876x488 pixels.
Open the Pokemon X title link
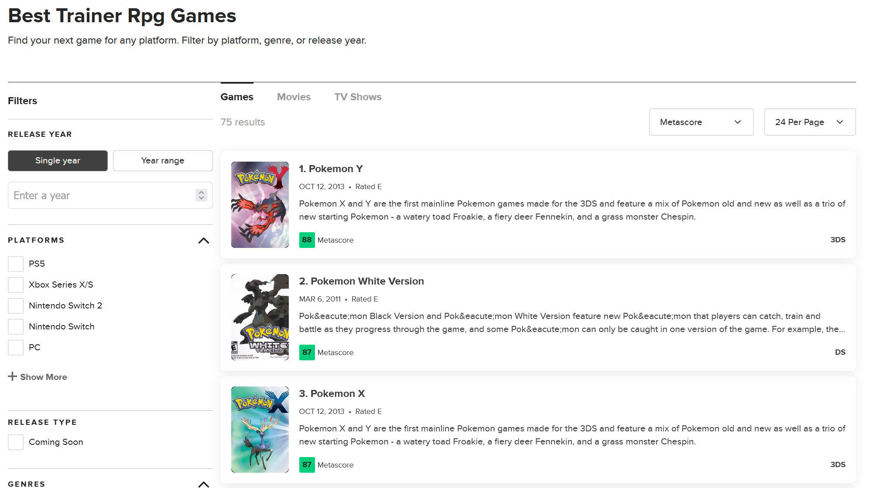[332, 393]
